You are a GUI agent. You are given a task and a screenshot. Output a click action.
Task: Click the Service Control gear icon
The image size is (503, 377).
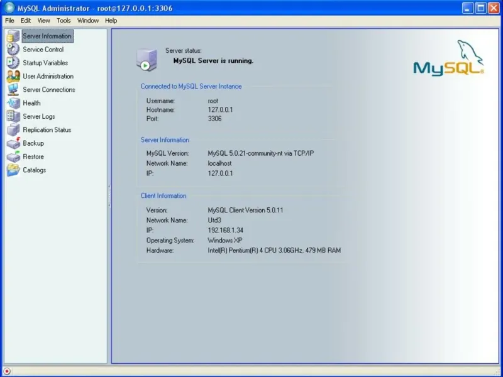pos(13,50)
